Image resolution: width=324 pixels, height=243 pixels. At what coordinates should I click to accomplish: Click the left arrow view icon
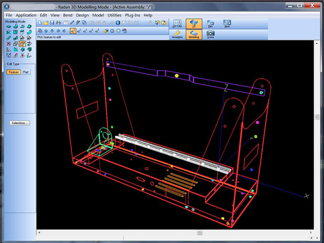pyautogui.click(x=58, y=31)
